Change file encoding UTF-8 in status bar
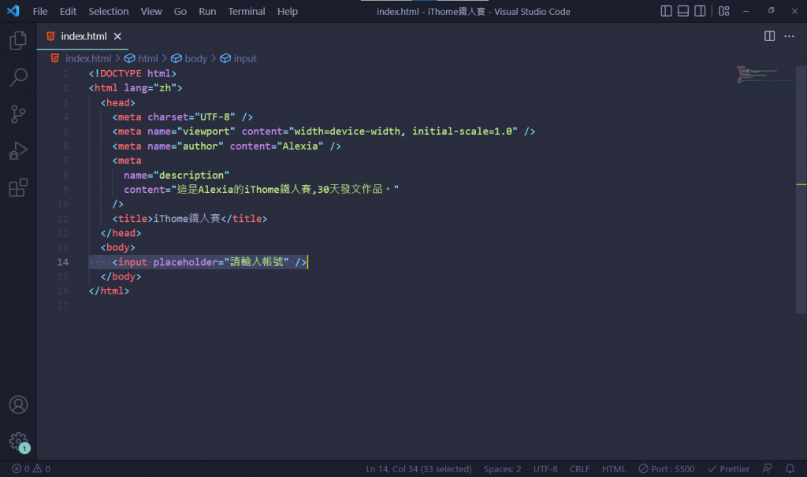This screenshot has width=807, height=477. (x=545, y=469)
